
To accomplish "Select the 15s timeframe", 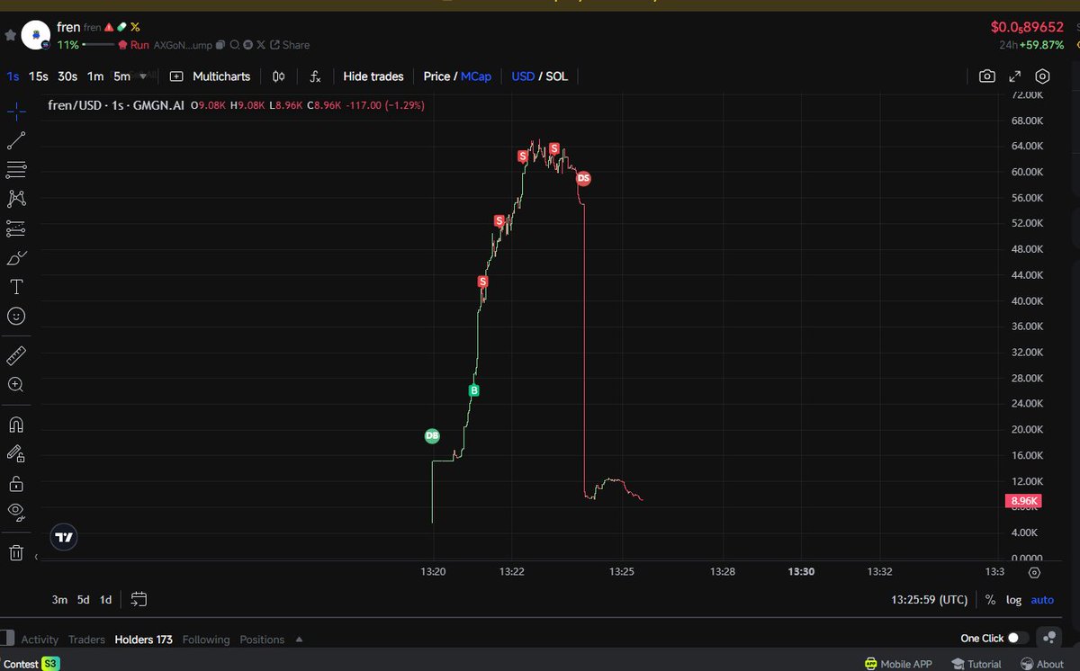I will pos(38,76).
